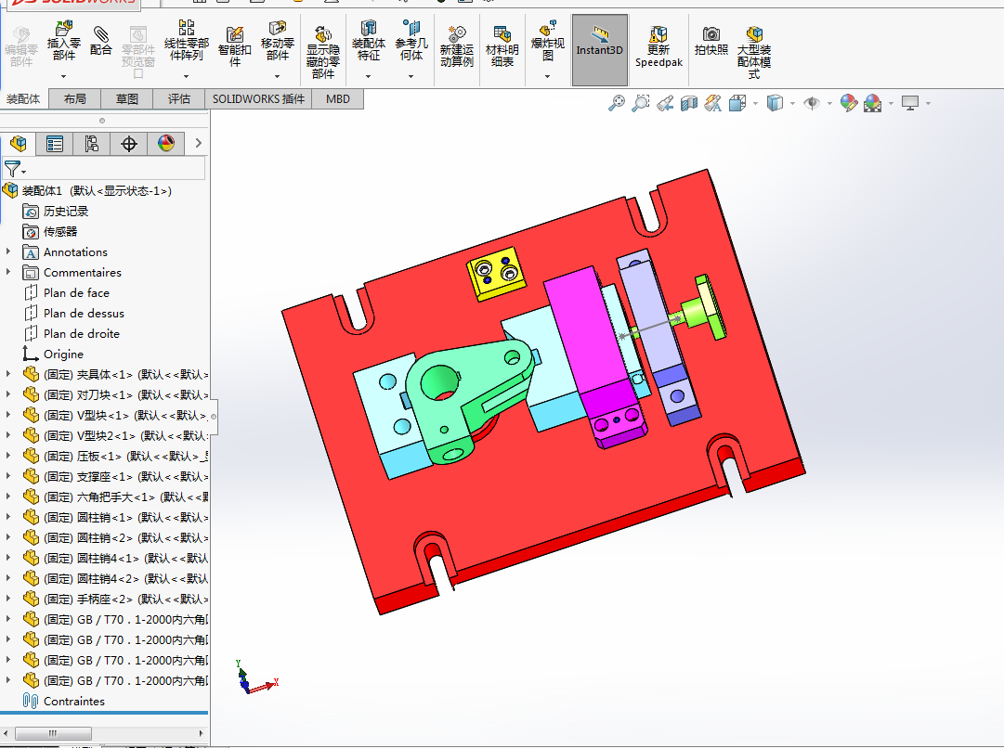Open dropdown arrow beside Display Style icon
The height and width of the screenshot is (748, 1004).
(792, 104)
